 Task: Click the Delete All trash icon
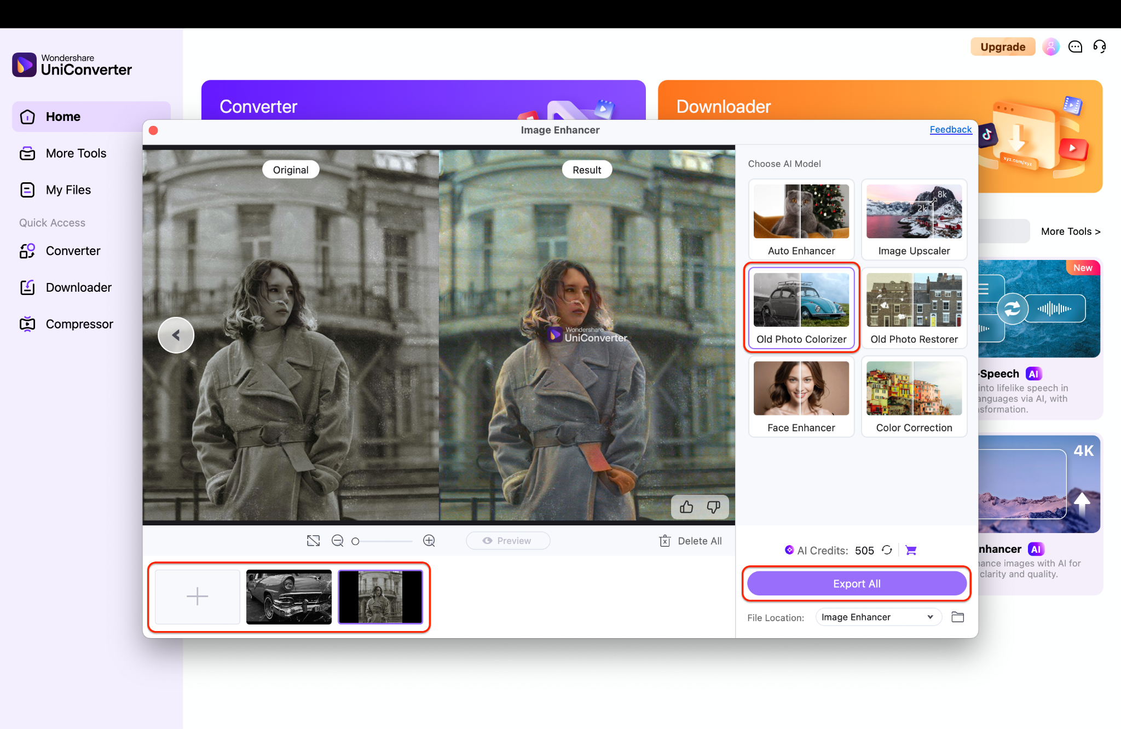point(664,541)
